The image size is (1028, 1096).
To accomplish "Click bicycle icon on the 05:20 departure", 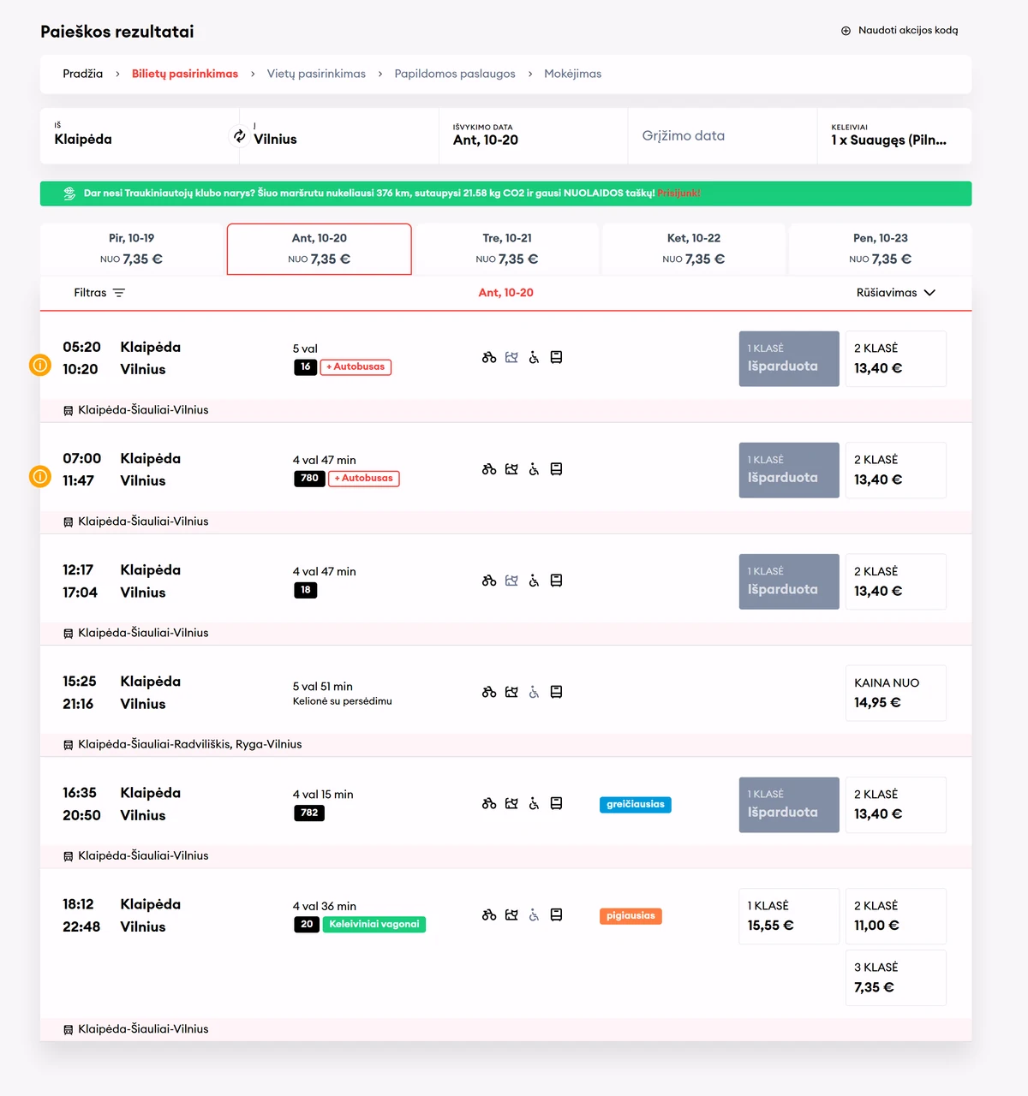I will (x=489, y=358).
